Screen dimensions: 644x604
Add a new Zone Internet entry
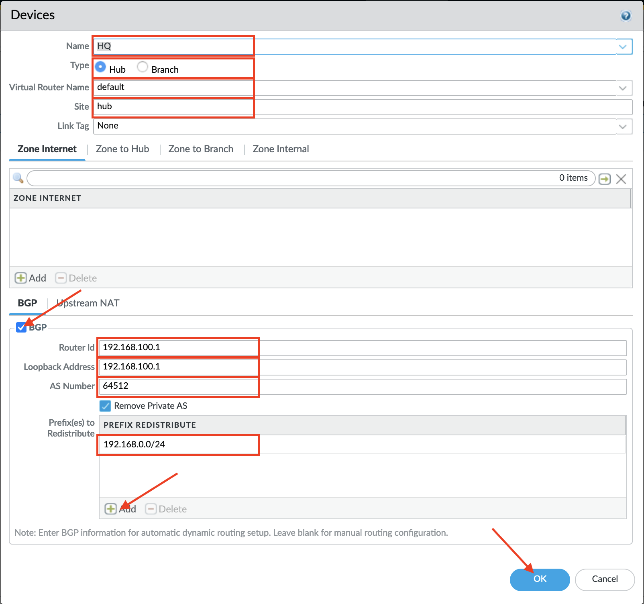[30, 278]
